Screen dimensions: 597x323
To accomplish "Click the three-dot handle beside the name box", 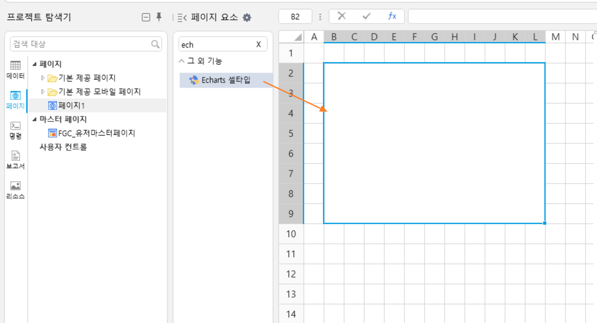I will pyautogui.click(x=320, y=17).
